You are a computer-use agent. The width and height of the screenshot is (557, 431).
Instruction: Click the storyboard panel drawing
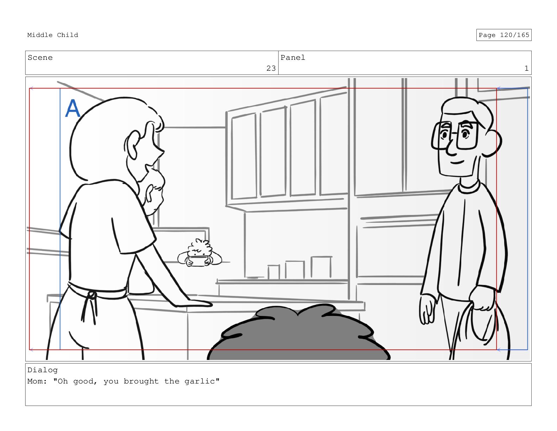pos(278,219)
